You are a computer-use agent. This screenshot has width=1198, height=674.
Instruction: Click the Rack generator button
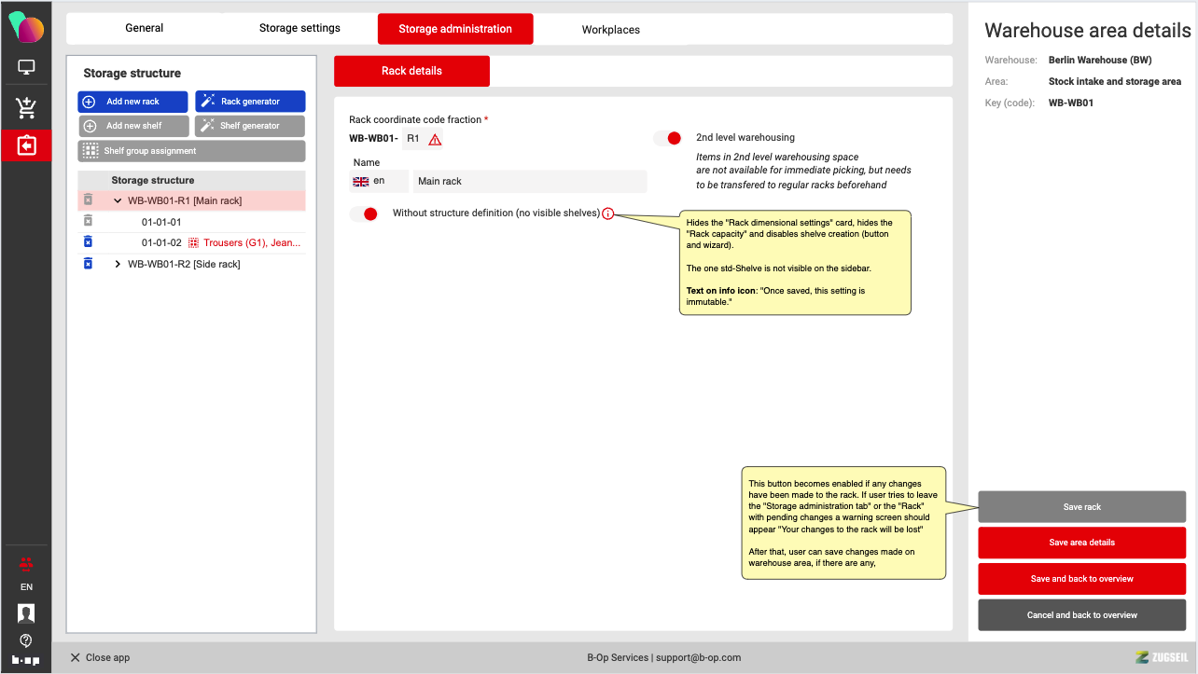(250, 102)
